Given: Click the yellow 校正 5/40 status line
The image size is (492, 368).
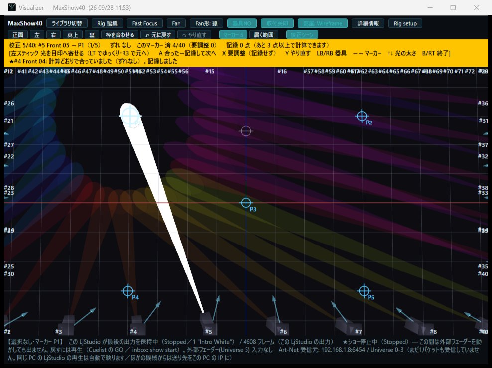Looking at the screenshot, I should 169,45.
